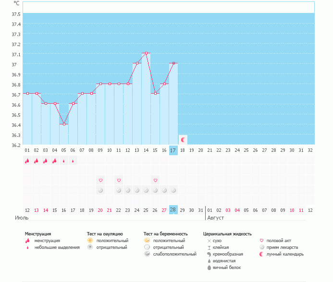
Task: Click the medication pill icon on day 09
Action: pos(100,190)
